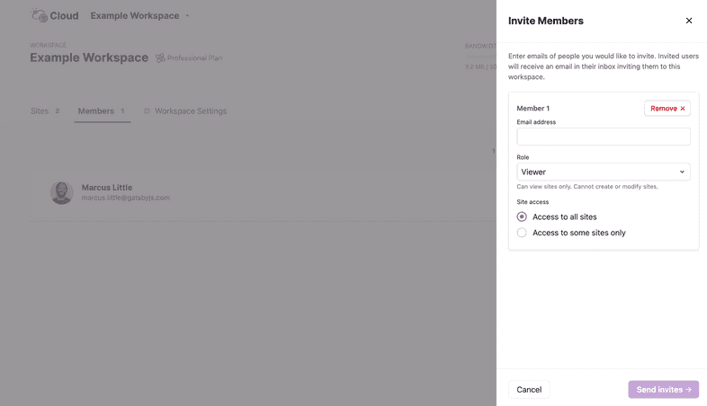Click Marcus Little's avatar photo
Image resolution: width=707 pixels, height=406 pixels.
[x=61, y=192]
